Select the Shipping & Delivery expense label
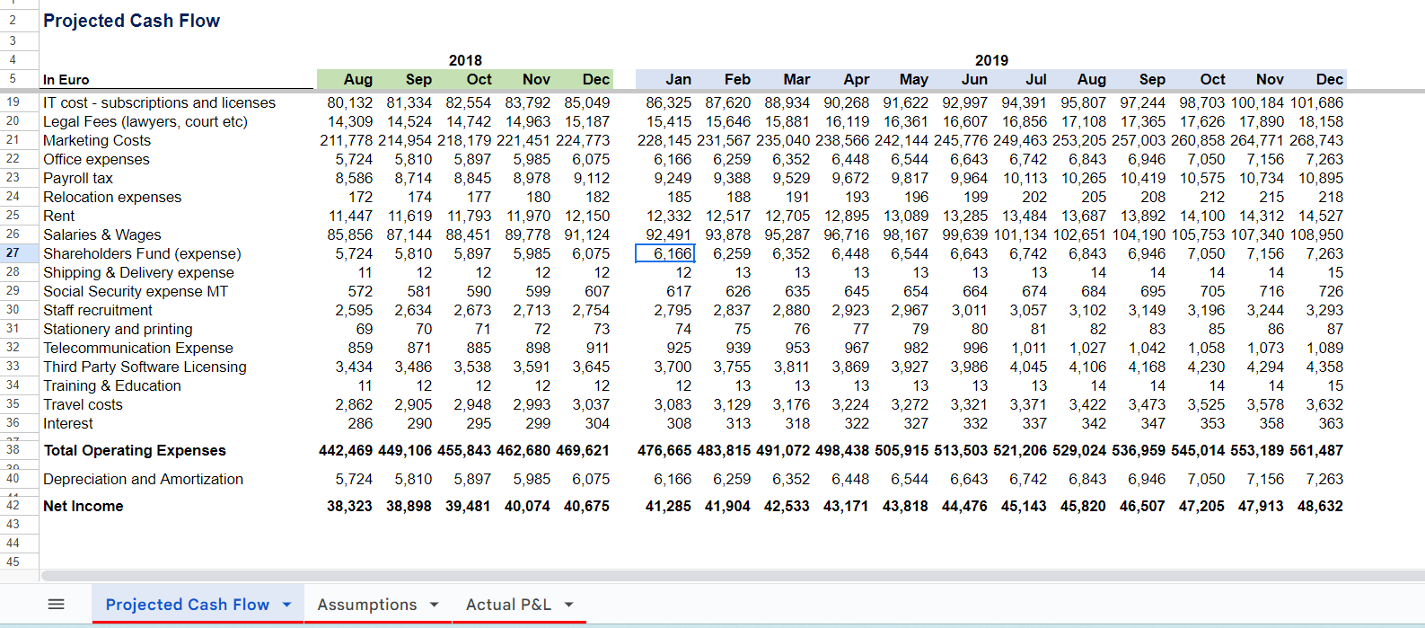Viewport: 1425px width, 628px height. click(x=138, y=272)
